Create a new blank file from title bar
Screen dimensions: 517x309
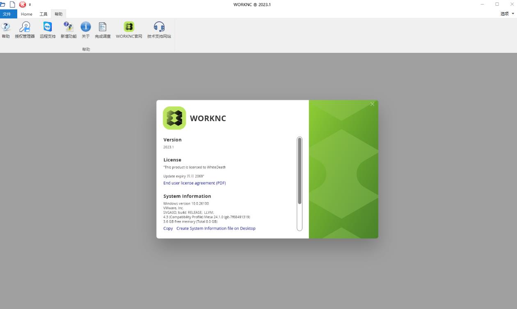[12, 5]
